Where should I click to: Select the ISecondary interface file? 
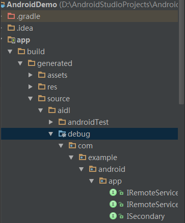click(146, 216)
